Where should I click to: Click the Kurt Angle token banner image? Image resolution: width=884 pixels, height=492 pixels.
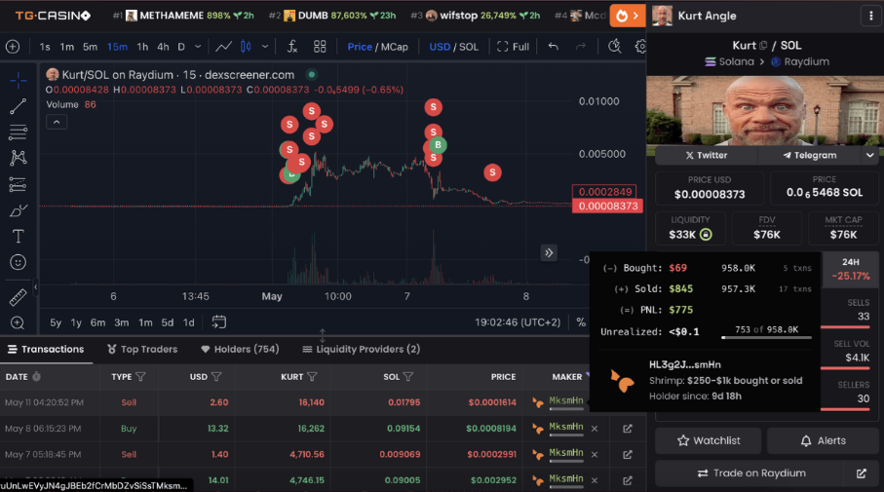(x=765, y=110)
